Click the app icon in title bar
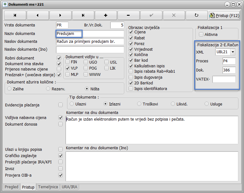244x193 pixels. coord(5,4)
